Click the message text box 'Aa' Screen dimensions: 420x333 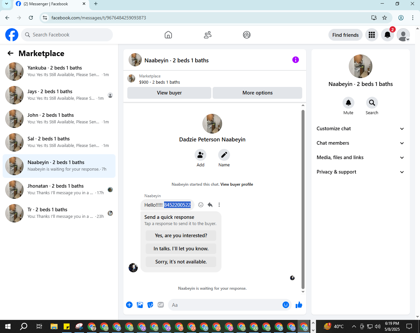coord(225,305)
